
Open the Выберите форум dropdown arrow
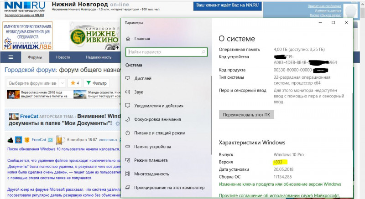coord(62,83)
